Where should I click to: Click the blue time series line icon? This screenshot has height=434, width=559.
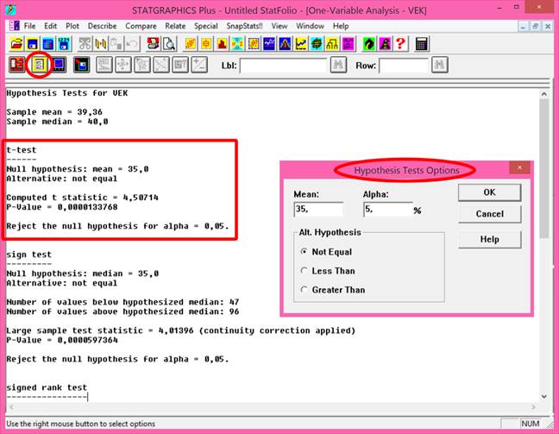[269, 44]
